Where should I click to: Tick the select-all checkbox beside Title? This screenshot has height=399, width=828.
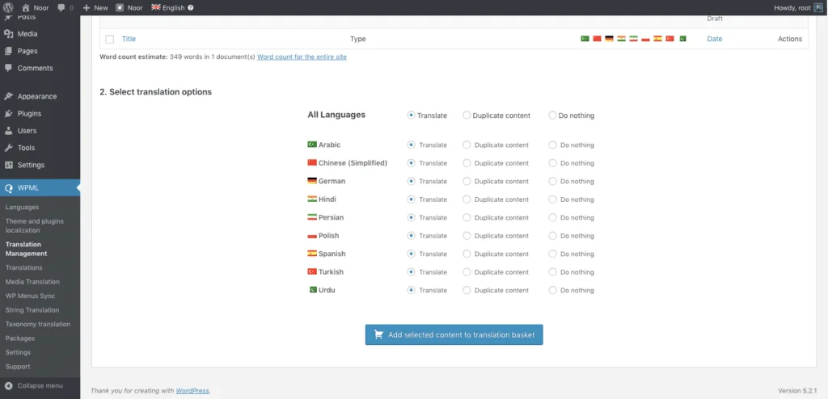109,39
